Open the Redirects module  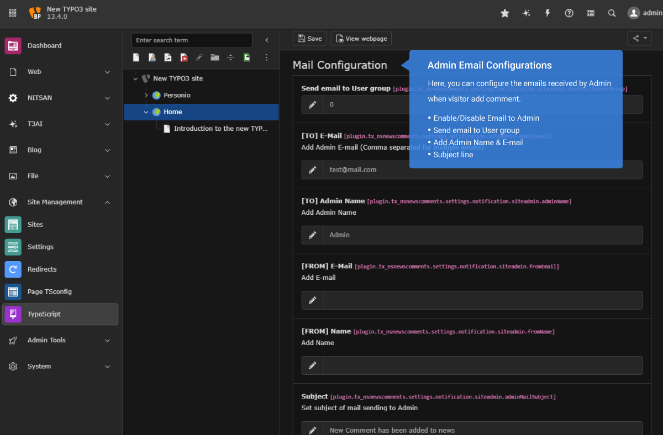42,269
